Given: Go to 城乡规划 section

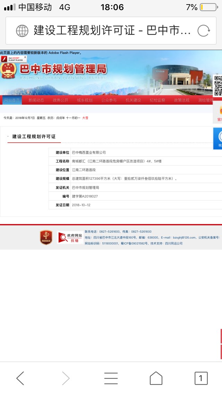Looking at the screenshot, I should click(x=85, y=100).
